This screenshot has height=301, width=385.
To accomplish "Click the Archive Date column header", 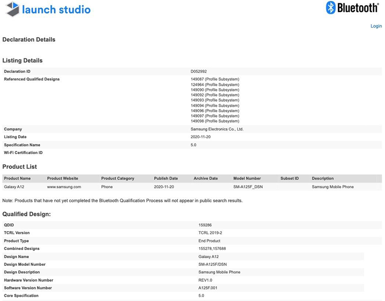I will [205, 178].
